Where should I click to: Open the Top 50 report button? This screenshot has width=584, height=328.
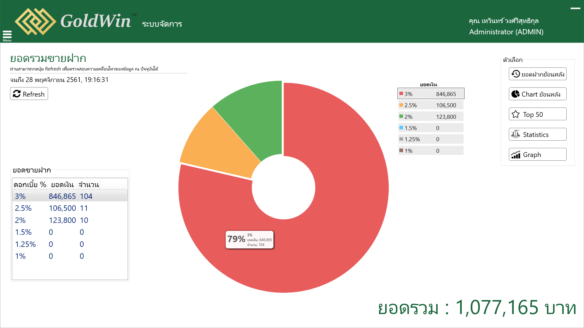point(537,114)
